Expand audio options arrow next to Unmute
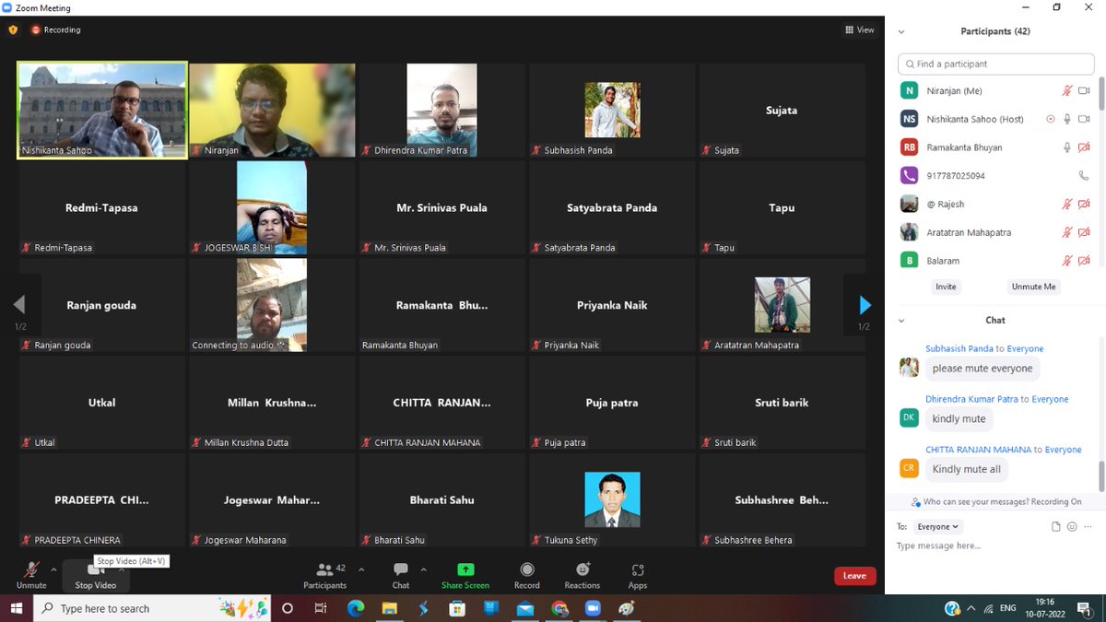The width and height of the screenshot is (1106, 622). click(x=53, y=569)
